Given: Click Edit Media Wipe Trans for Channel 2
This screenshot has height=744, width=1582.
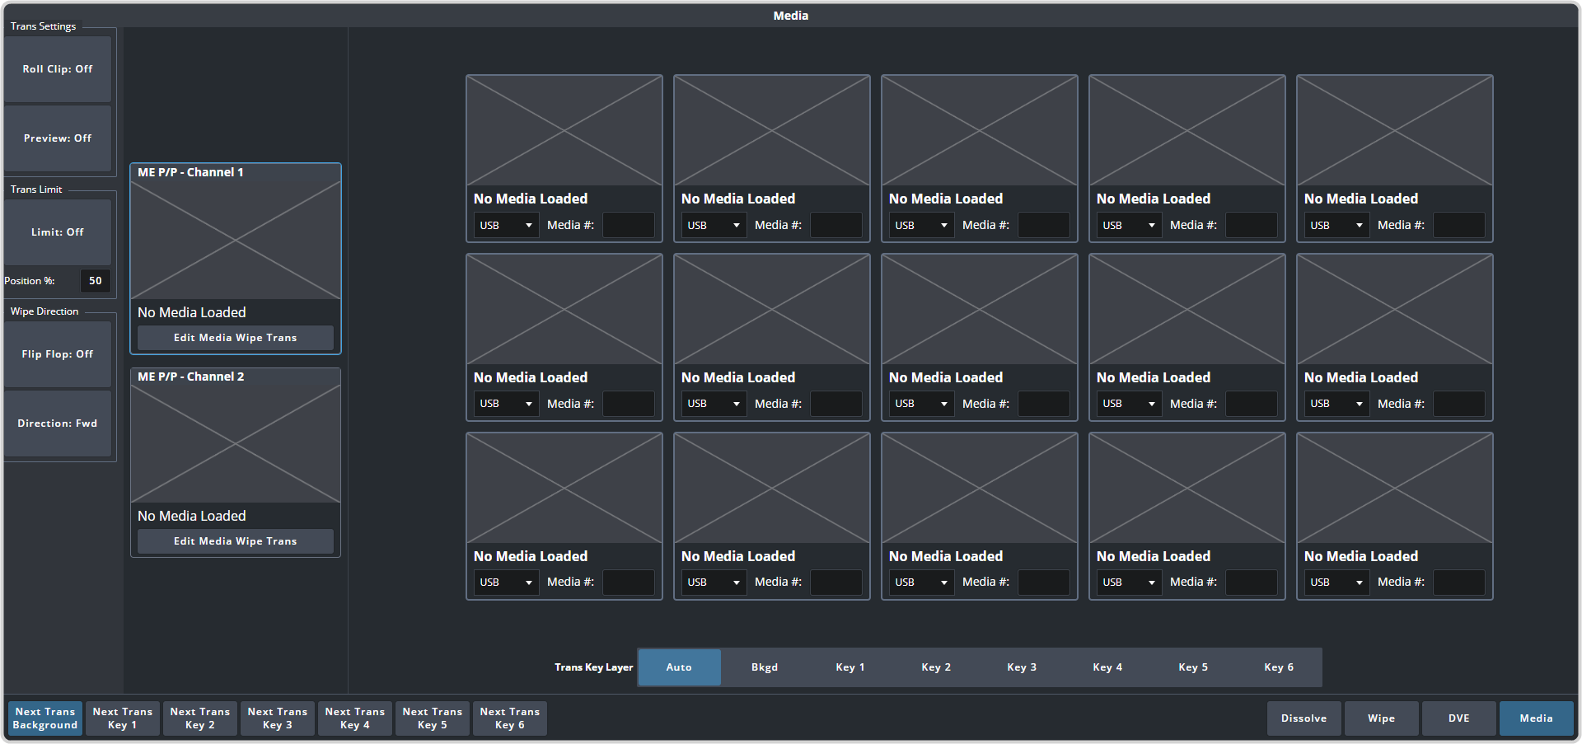Looking at the screenshot, I should pyautogui.click(x=236, y=541).
